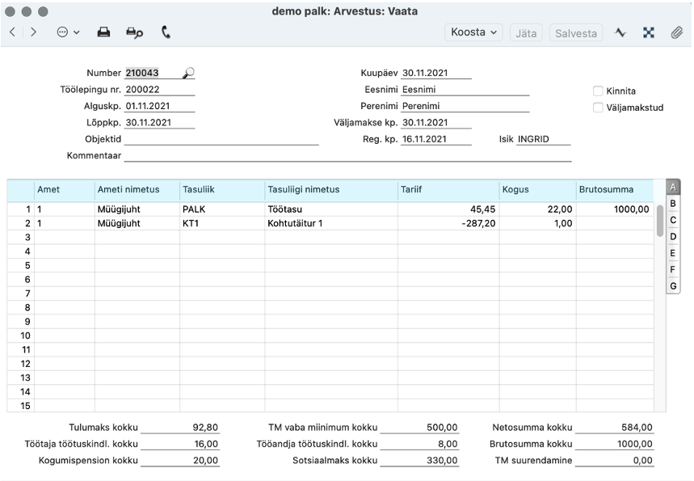The width and height of the screenshot is (694, 481).
Task: Switch to the G column view tab
Action: coord(673,286)
